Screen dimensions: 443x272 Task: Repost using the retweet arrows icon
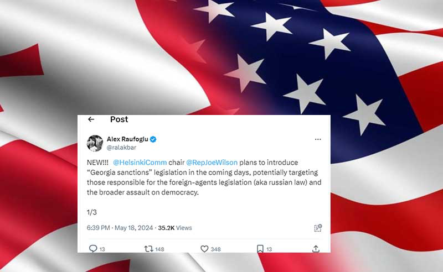coord(148,249)
